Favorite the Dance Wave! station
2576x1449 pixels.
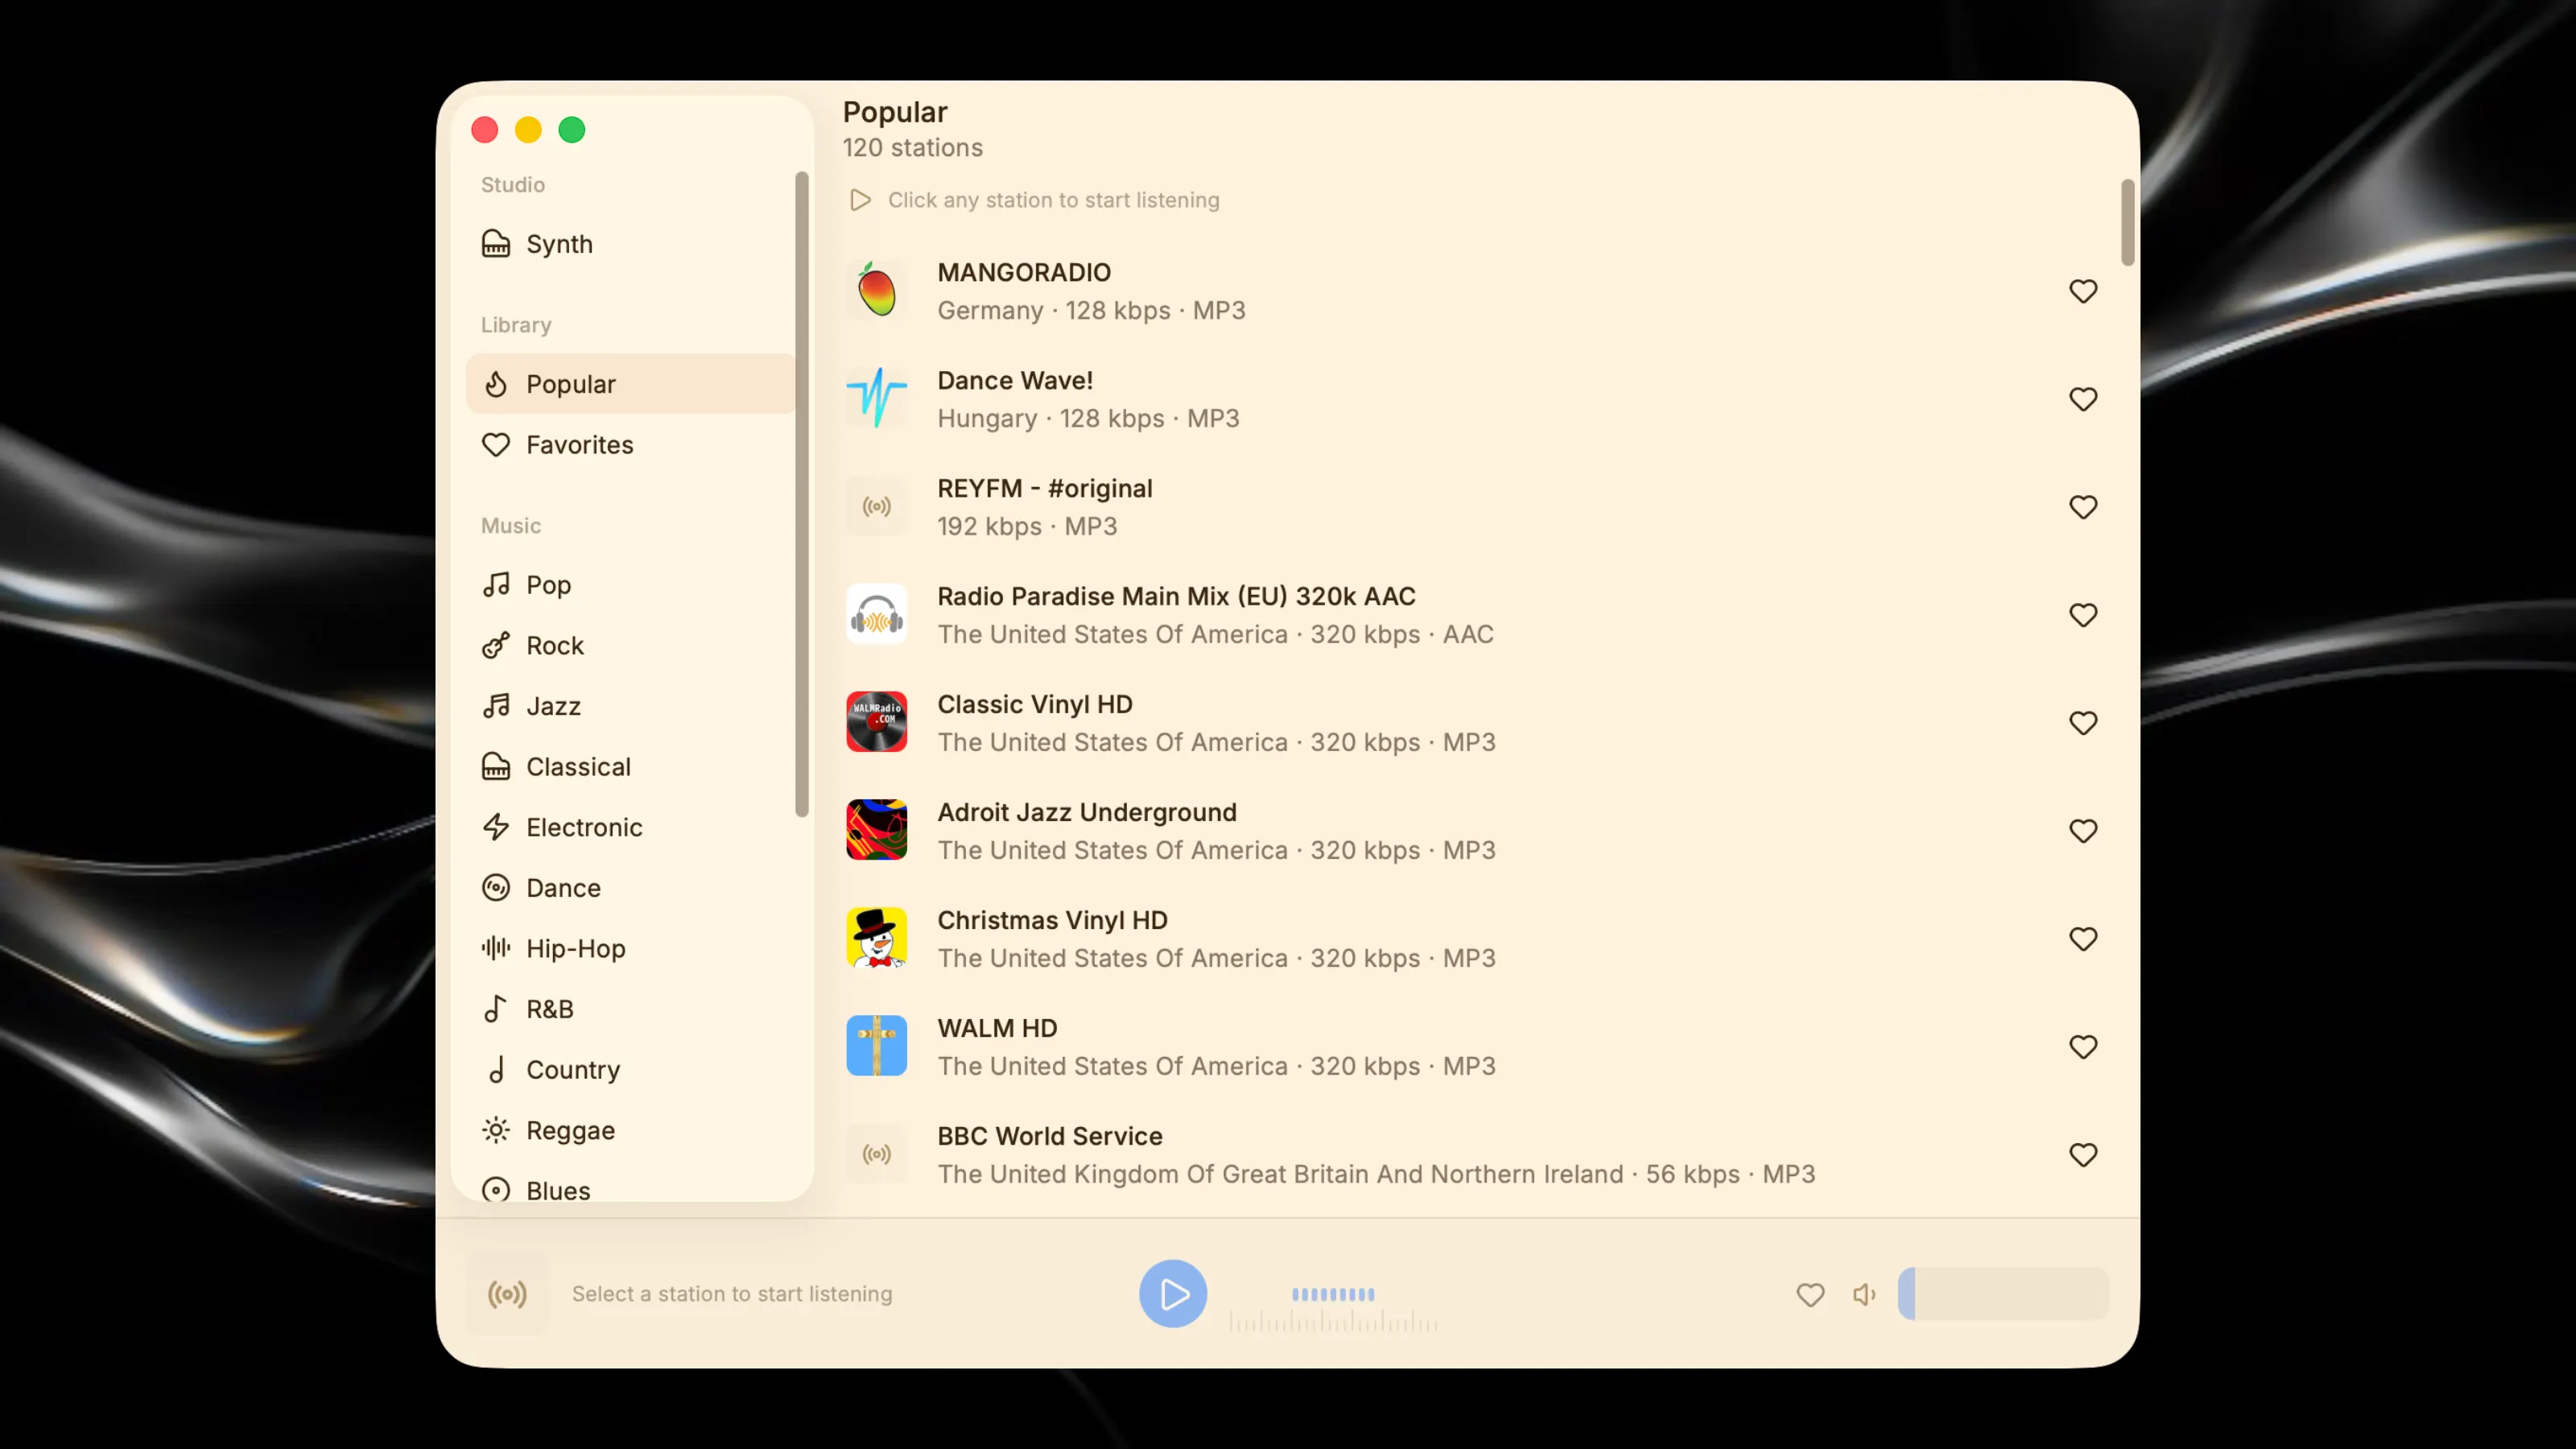pyautogui.click(x=2083, y=399)
